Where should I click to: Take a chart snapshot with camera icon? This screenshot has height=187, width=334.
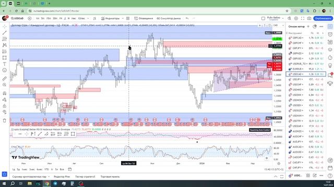[x=309, y=19]
